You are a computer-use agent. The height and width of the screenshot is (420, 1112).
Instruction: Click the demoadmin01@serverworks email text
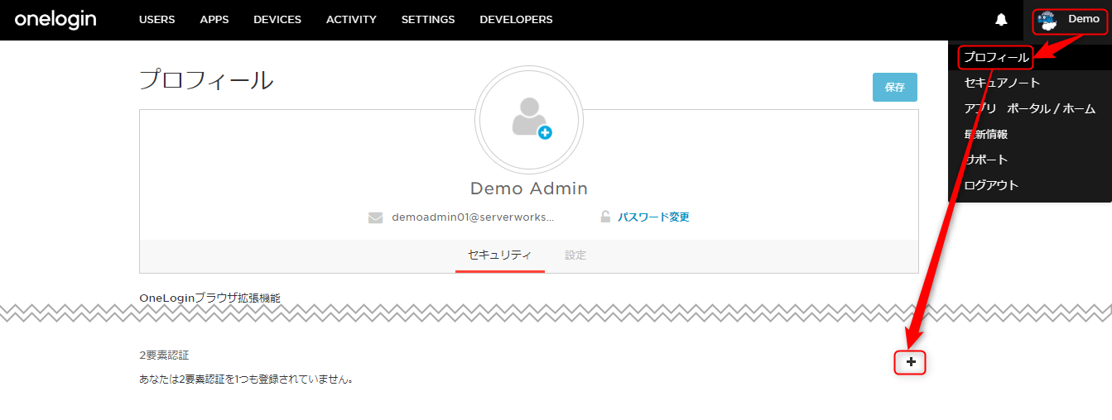point(473,217)
